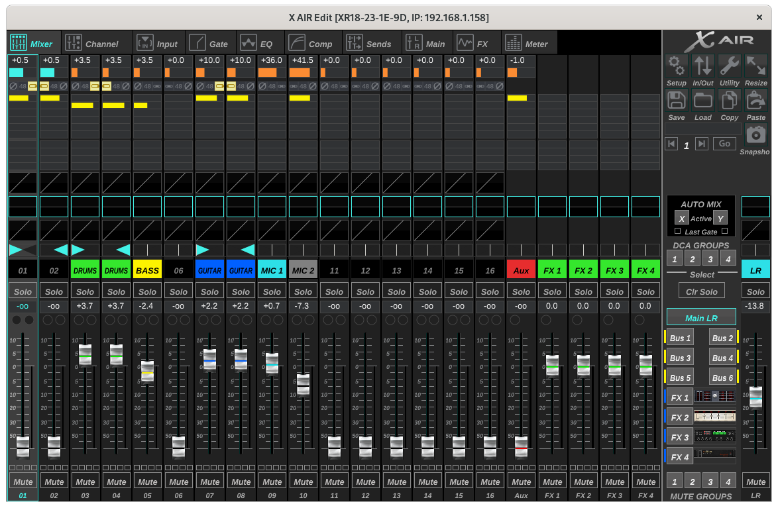Mute the LR main bus
This screenshot has height=508, width=778.
tap(755, 482)
